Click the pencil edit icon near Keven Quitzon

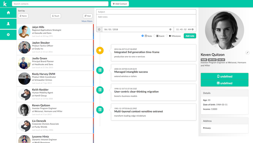[x=247, y=53]
